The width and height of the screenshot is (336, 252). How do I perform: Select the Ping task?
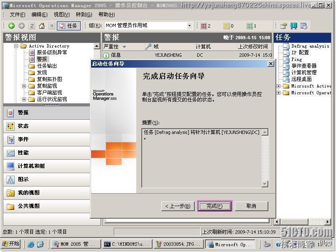297,59
